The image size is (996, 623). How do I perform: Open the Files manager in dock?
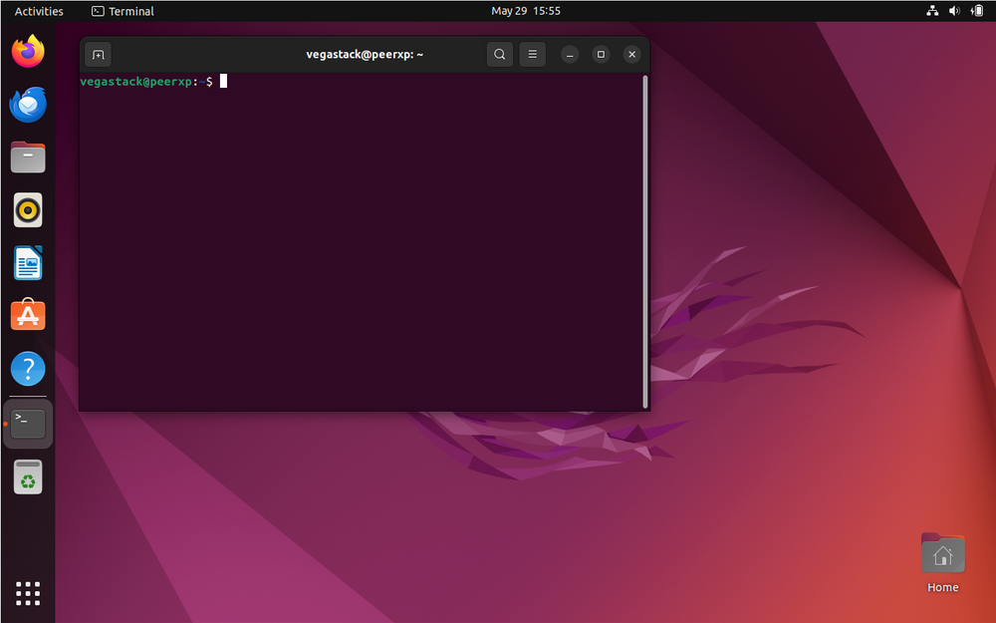pyautogui.click(x=28, y=157)
